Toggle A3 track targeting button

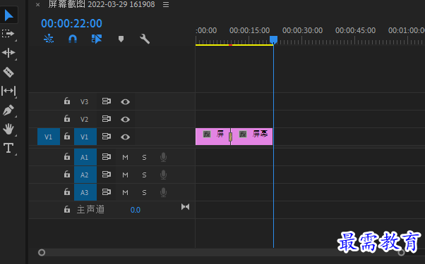click(x=85, y=192)
